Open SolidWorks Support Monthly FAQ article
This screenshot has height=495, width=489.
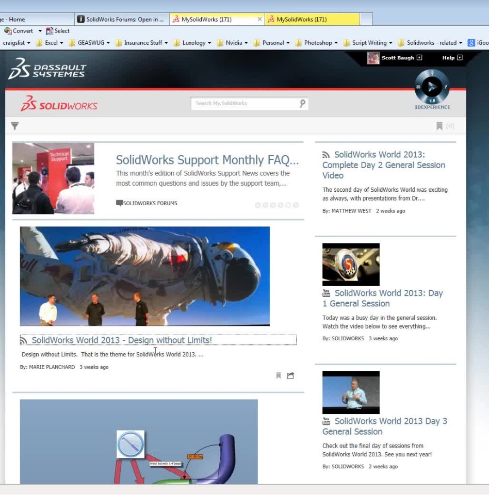tap(207, 160)
